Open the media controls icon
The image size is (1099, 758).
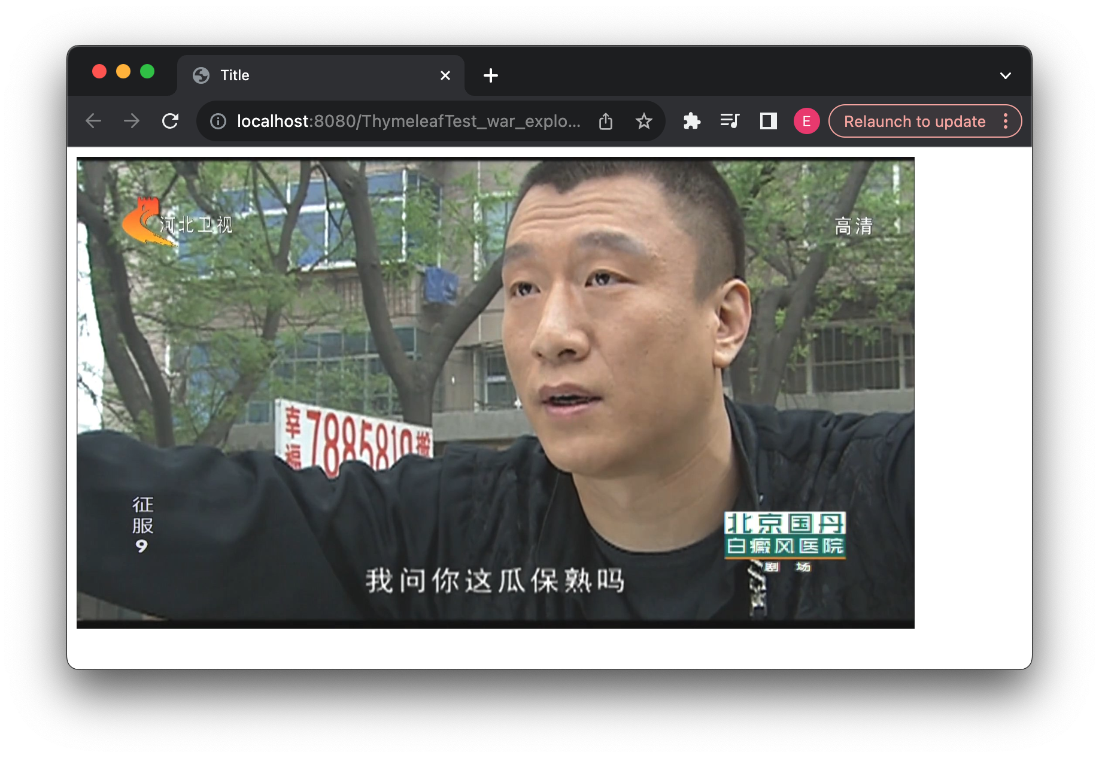pyautogui.click(x=730, y=122)
